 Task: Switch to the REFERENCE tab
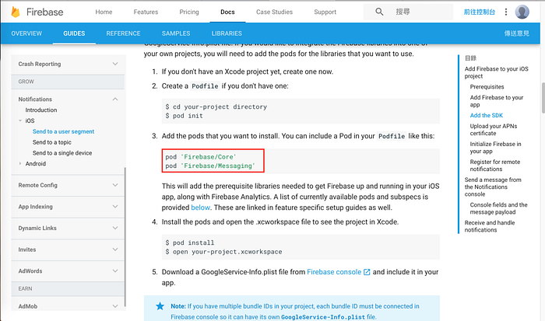click(123, 33)
